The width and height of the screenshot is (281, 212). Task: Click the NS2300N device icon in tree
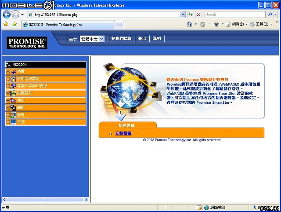pos(8,65)
